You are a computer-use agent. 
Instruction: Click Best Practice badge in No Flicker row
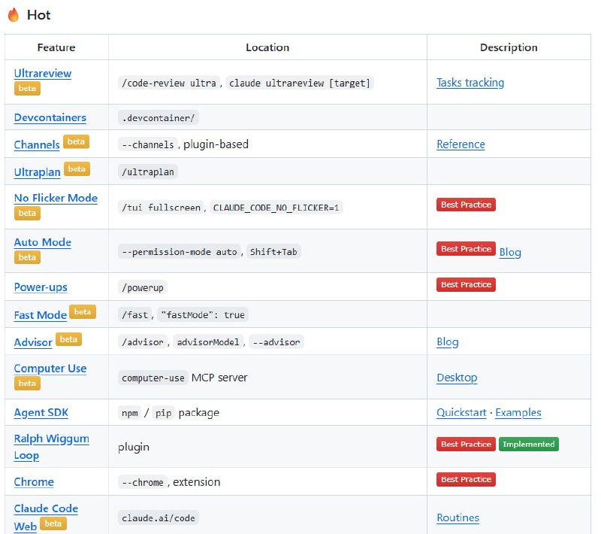pyautogui.click(x=466, y=205)
